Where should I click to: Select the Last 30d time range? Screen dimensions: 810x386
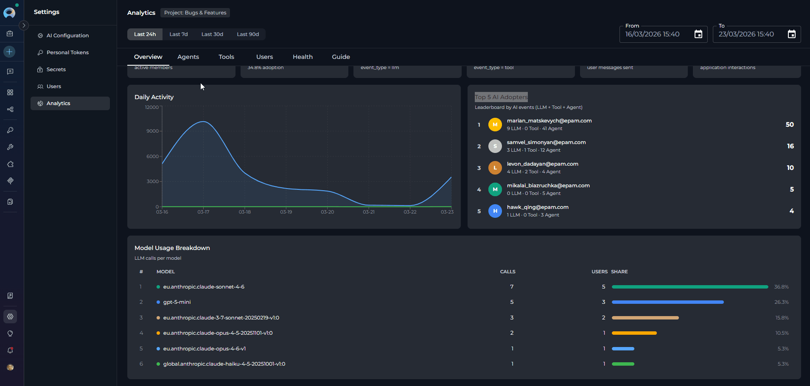pos(212,34)
